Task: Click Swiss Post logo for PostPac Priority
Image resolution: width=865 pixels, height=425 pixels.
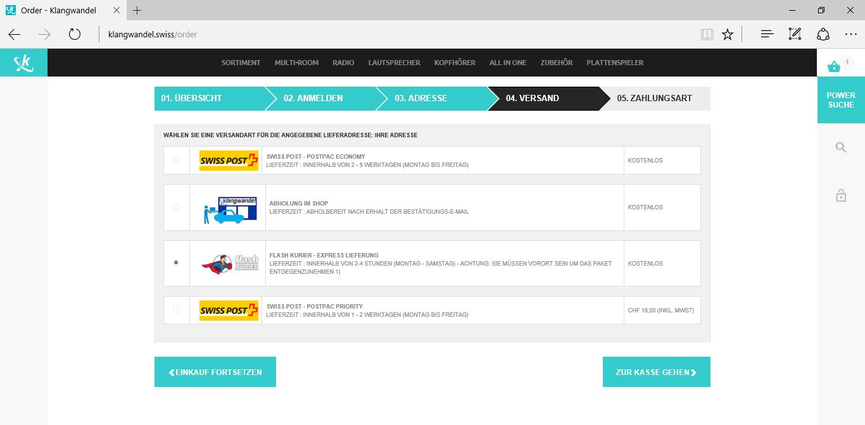Action: click(x=229, y=310)
